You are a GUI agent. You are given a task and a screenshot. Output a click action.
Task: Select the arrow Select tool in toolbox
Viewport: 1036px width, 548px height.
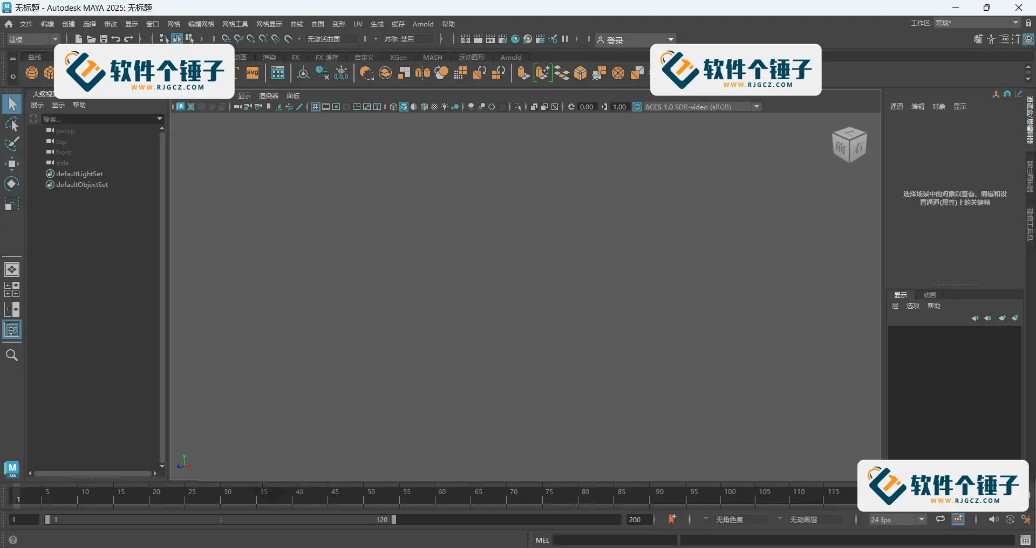tap(12, 104)
